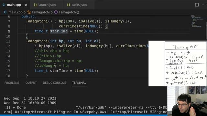
Task: Open the Tamagotchi() constructor breadcrumb
Action: point(69,12)
